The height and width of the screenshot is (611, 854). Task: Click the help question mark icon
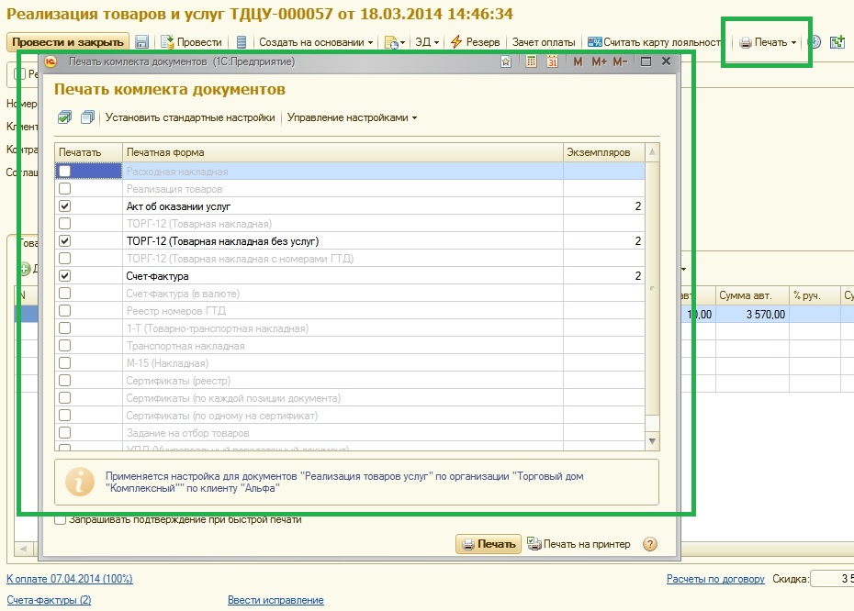[x=650, y=544]
